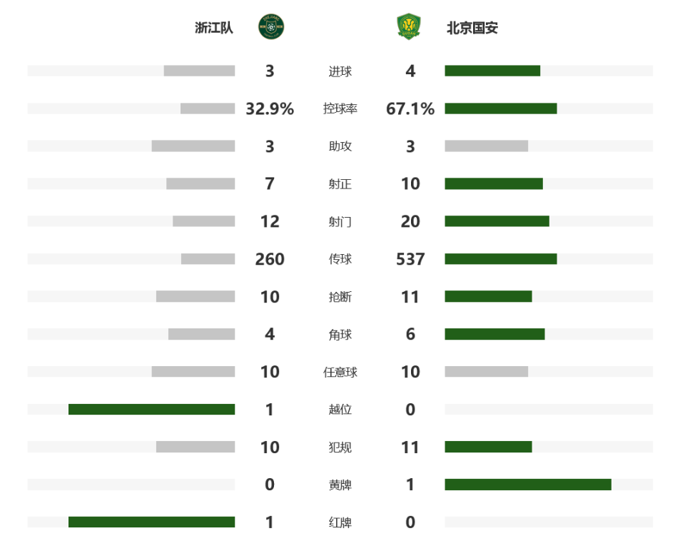Click Beijing Guoan's grey 助攻 assists bar
Image resolution: width=685 pixels, height=546 pixels.
pos(486,146)
